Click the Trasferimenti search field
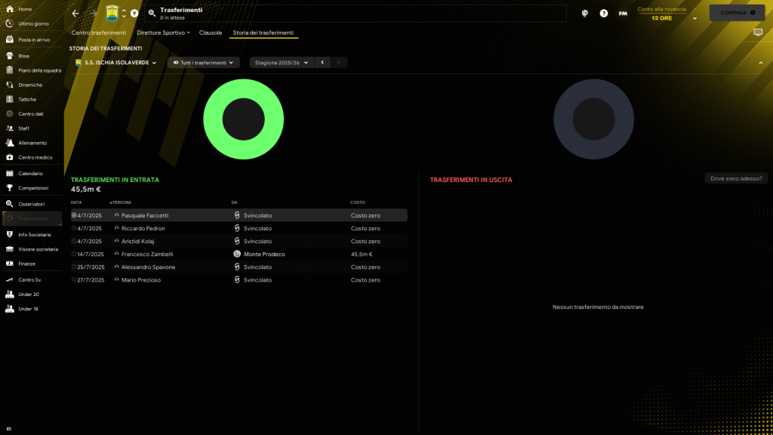The height and width of the screenshot is (435, 773). (x=355, y=13)
